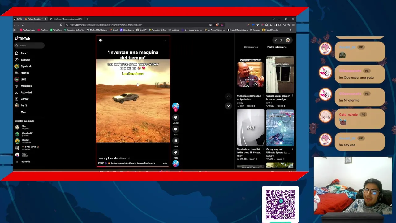Click Cargar to upload a video

[22, 99]
